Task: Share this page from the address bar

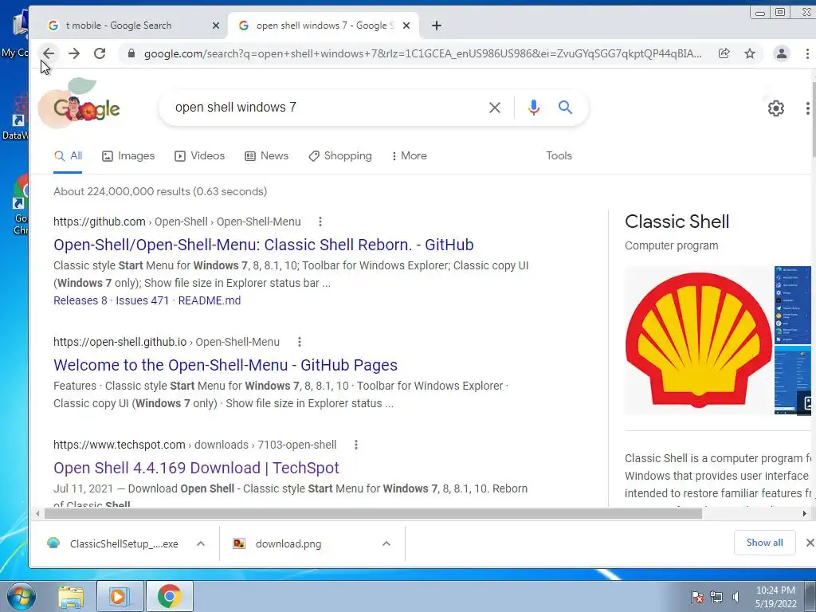Action: pos(724,53)
